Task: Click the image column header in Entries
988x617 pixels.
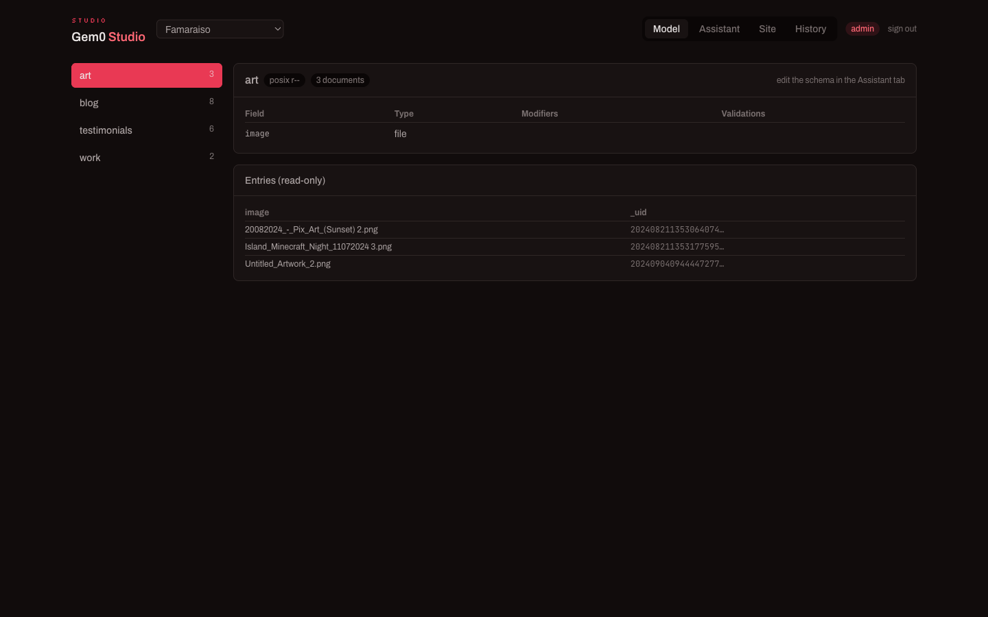Action: 257,213
